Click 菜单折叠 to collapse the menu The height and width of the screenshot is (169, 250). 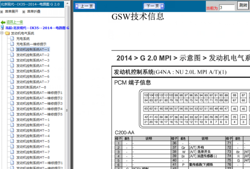(x=34, y=11)
